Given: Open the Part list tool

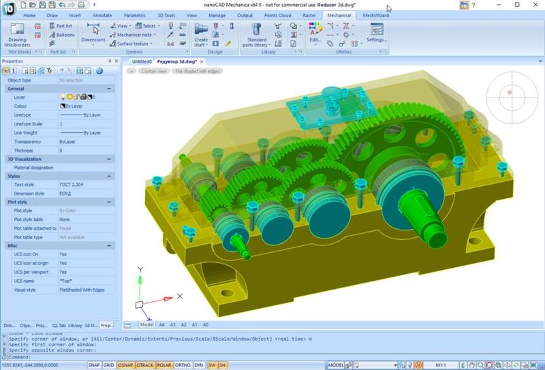Looking at the screenshot, I should point(61,25).
